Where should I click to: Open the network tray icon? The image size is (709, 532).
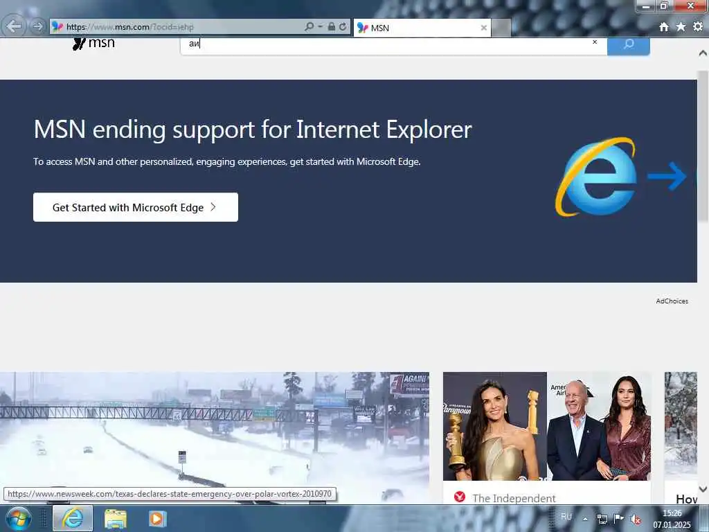pos(602,519)
